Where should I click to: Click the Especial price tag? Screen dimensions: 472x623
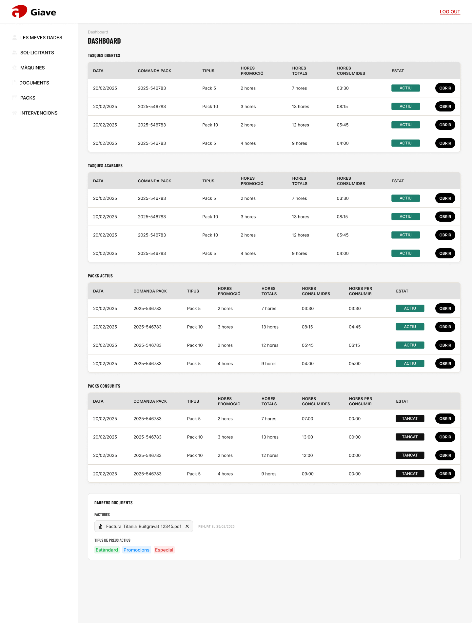point(164,550)
